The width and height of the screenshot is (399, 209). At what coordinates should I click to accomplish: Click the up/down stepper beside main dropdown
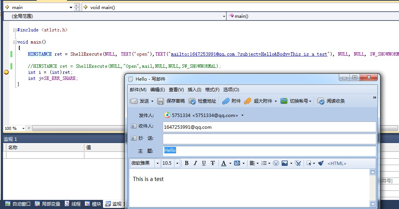click(76, 7)
